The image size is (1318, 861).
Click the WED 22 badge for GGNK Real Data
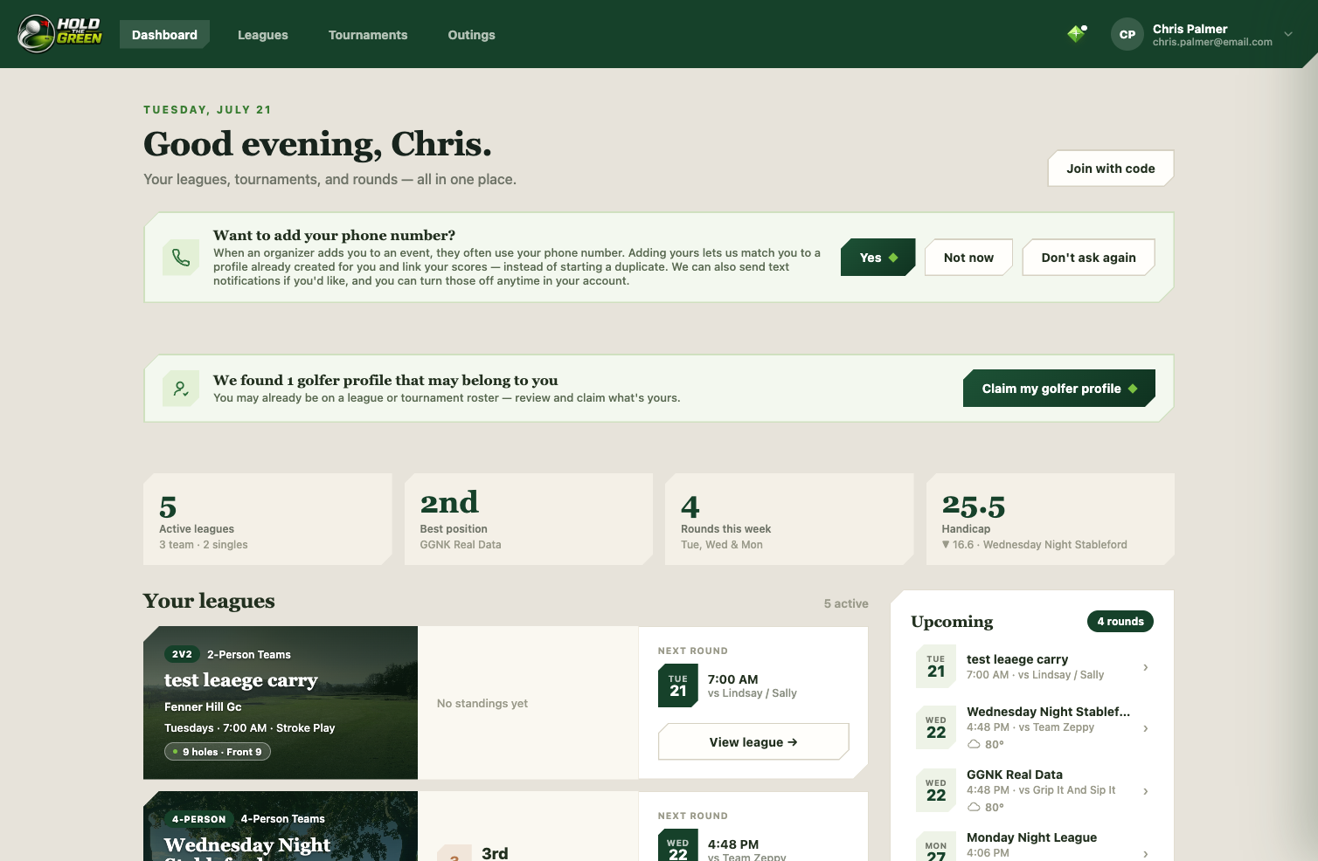(936, 790)
